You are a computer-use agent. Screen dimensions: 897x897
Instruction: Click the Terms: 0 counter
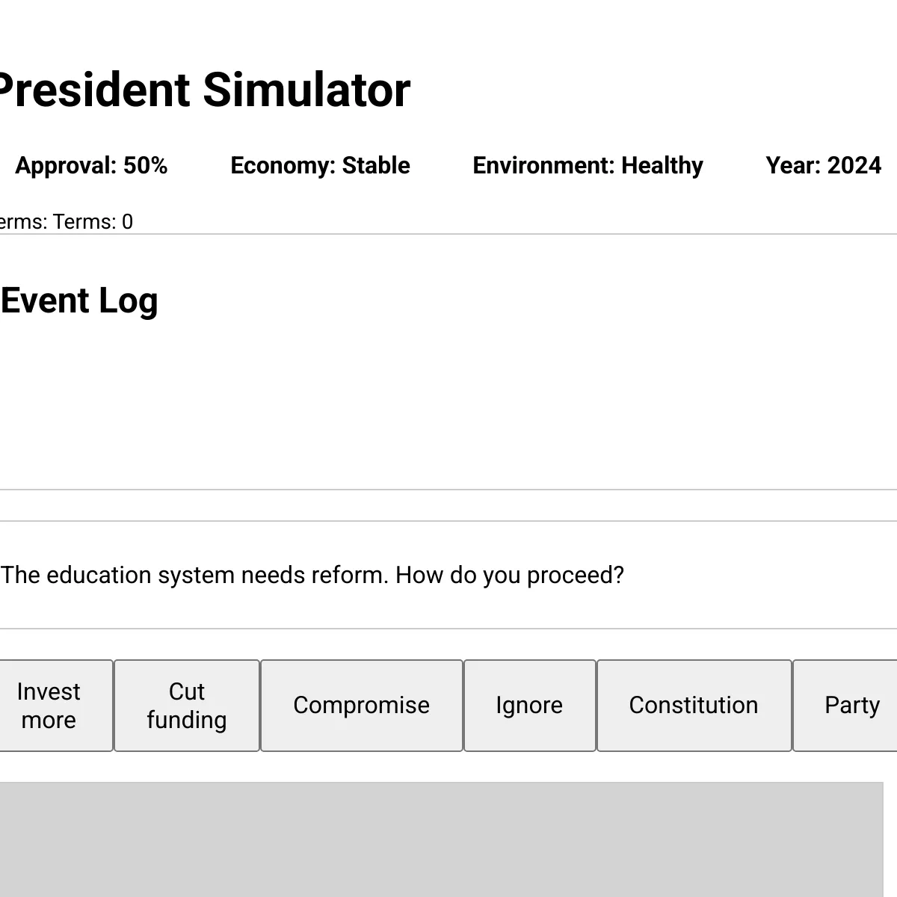93,222
